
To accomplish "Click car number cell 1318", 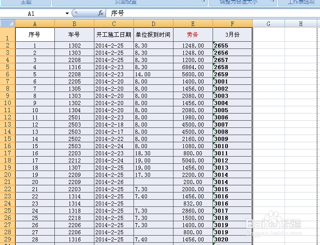I will tap(74, 210).
